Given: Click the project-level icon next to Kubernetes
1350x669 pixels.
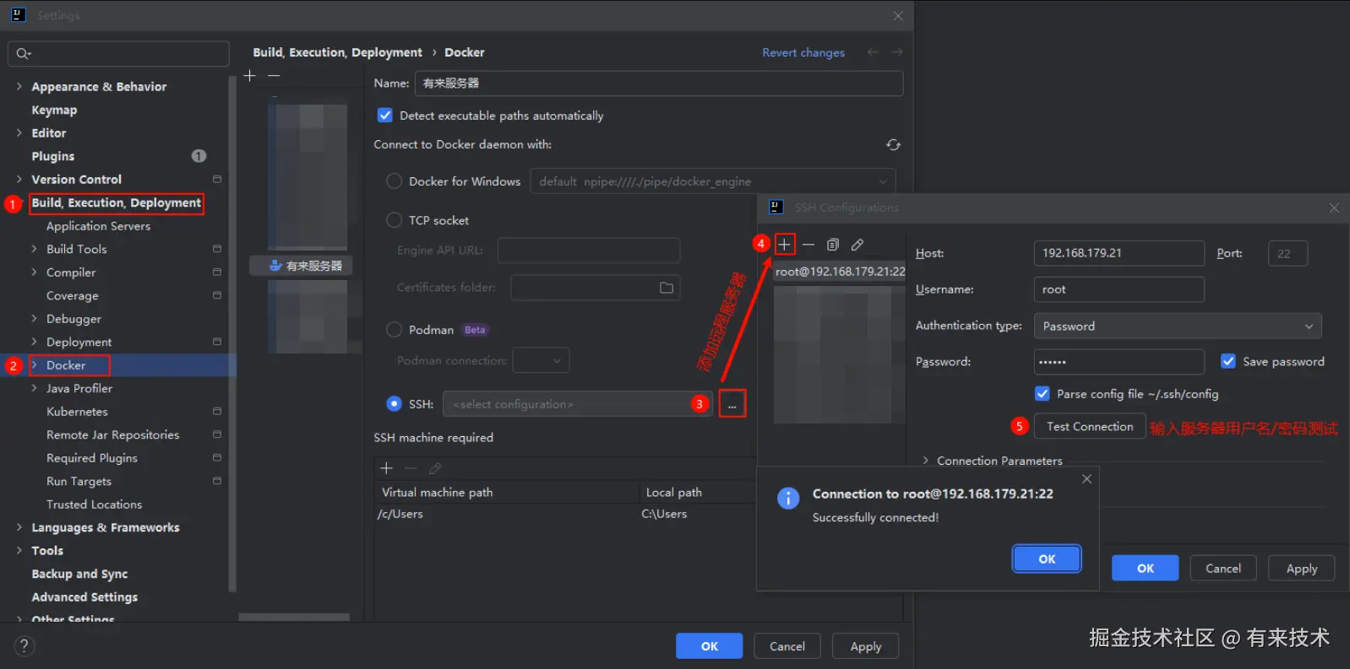Looking at the screenshot, I should tap(217, 412).
